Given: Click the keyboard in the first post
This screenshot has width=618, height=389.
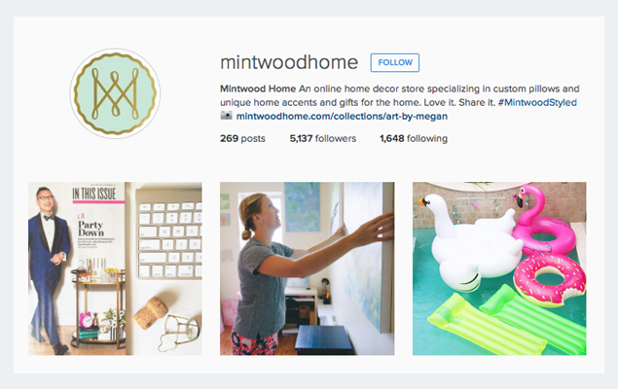Looking at the screenshot, I should (x=168, y=234).
